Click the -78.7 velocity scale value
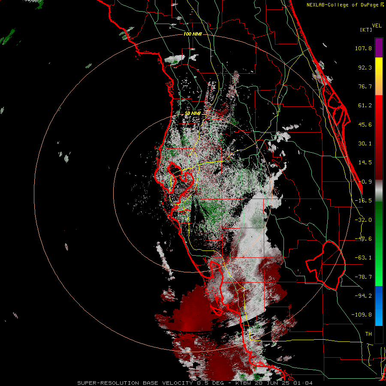This screenshot has width=386, height=386. pos(363,277)
